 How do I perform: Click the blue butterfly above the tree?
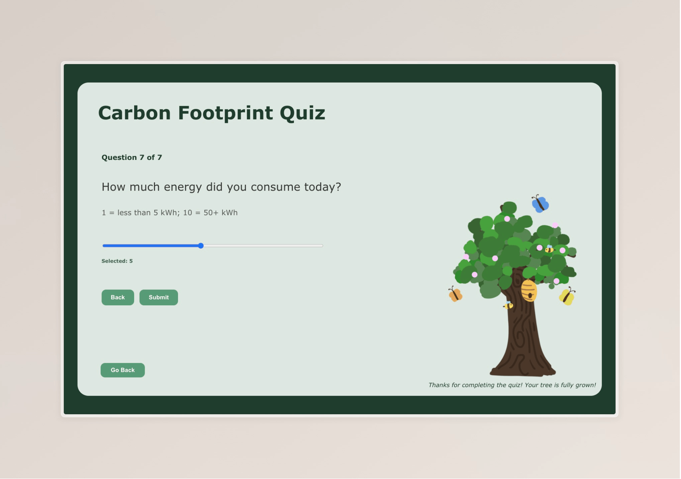540,203
